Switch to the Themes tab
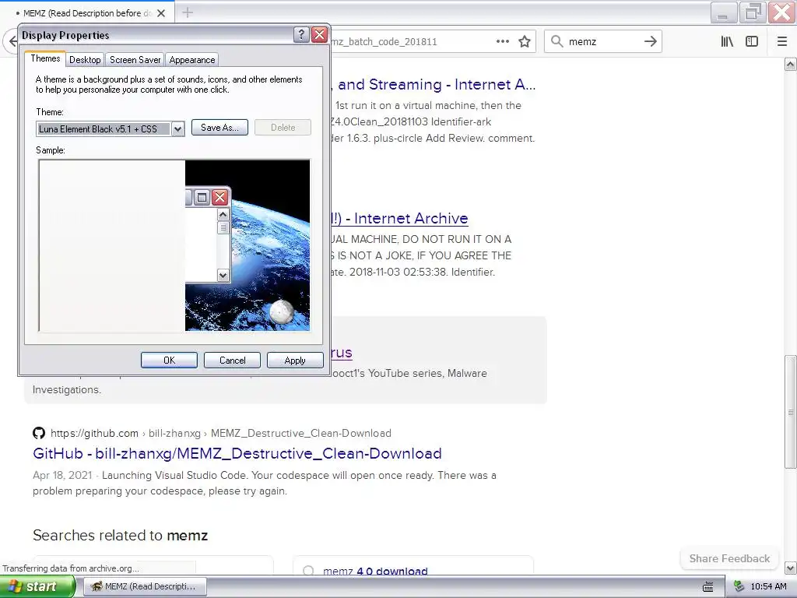 pyautogui.click(x=45, y=58)
